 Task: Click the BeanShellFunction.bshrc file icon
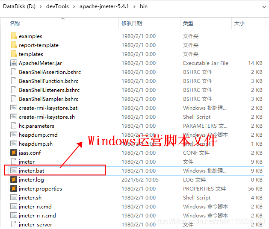tap(14, 81)
